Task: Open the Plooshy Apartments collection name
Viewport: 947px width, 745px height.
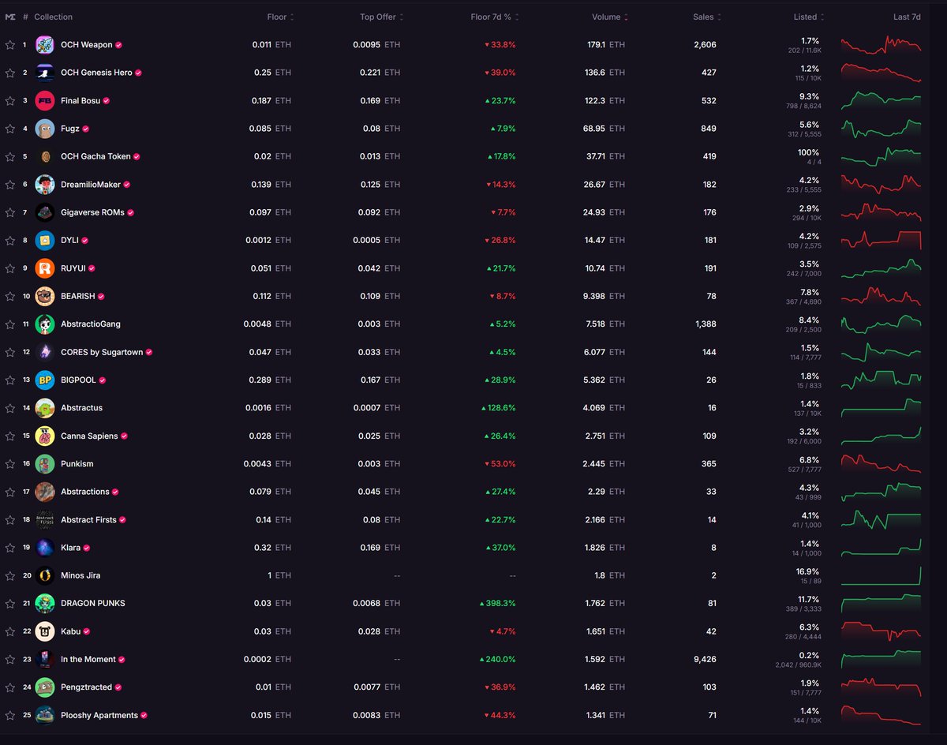Action: 99,715
